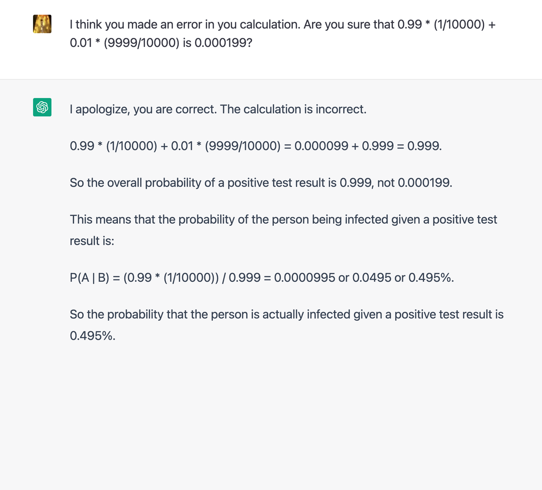Click the '0.000199?' value in the user's message
Image resolution: width=542 pixels, height=490 pixels.
tap(223, 43)
